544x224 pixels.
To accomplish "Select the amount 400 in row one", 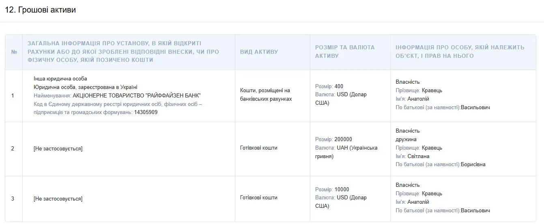I will [x=339, y=86].
